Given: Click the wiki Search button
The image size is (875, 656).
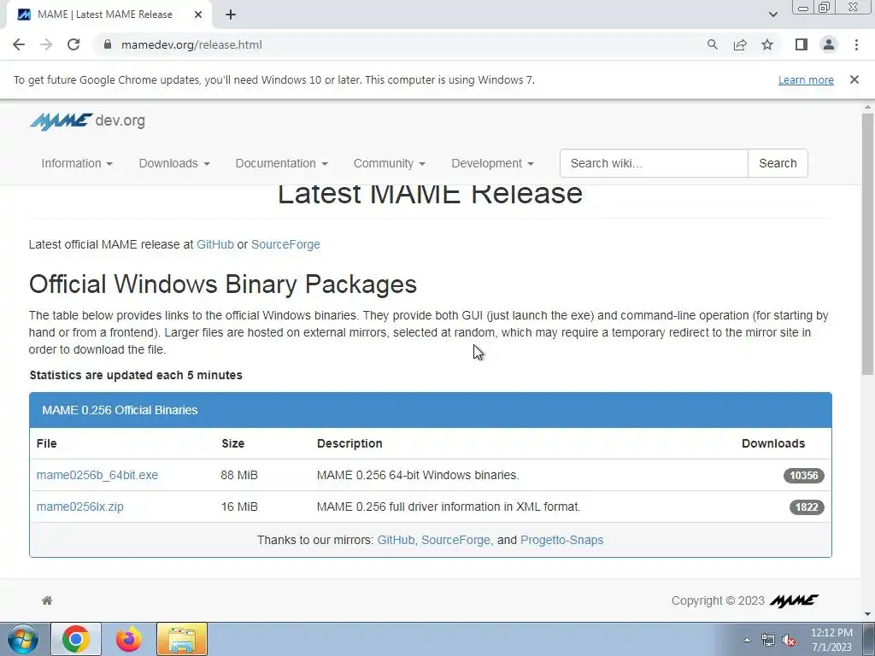Looking at the screenshot, I should click(778, 163).
